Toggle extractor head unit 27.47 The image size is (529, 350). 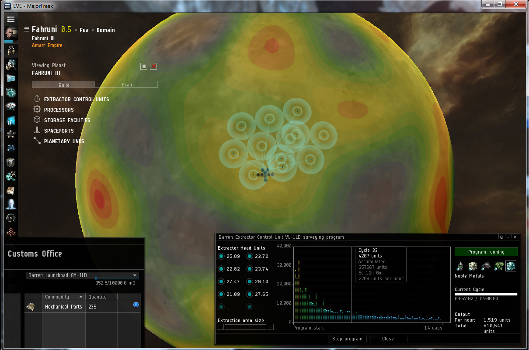221,281
